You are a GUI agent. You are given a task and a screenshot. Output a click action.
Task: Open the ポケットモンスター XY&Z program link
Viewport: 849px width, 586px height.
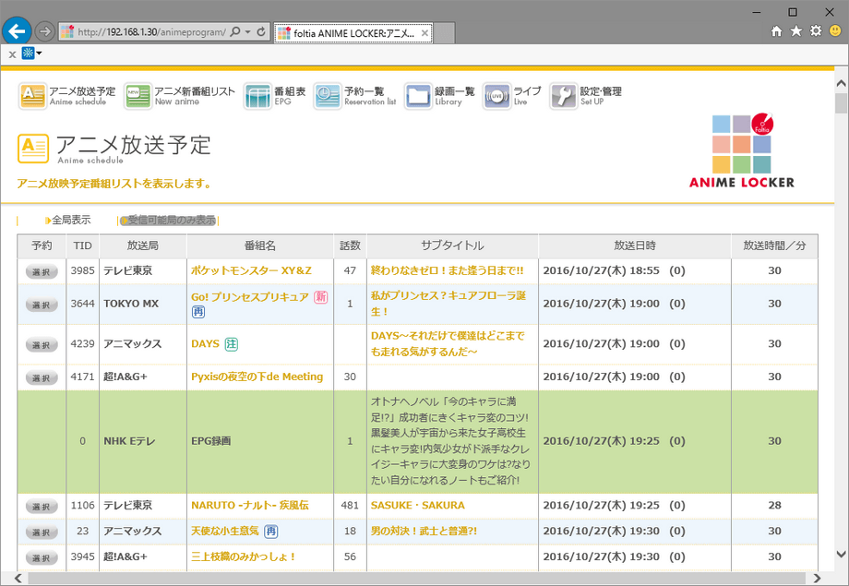(x=251, y=270)
